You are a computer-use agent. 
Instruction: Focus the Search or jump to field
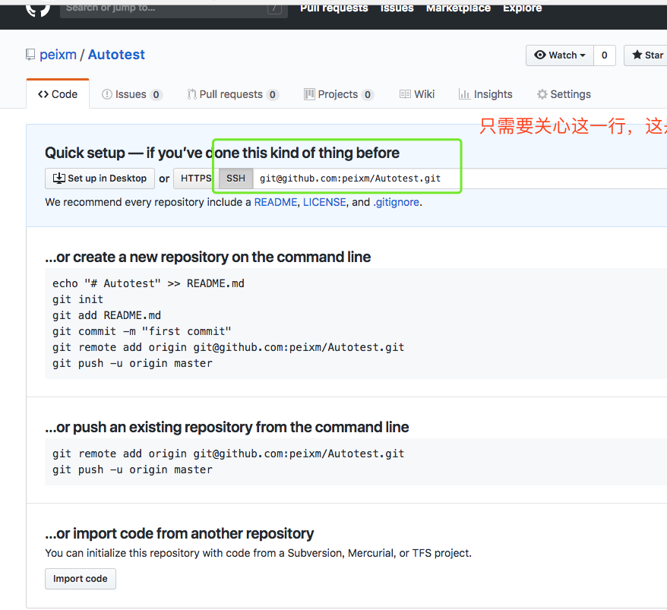click(173, 10)
